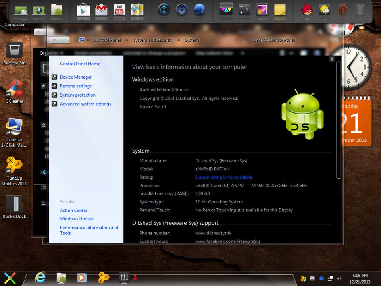Open CCleaner desktop shortcut

coord(14,92)
